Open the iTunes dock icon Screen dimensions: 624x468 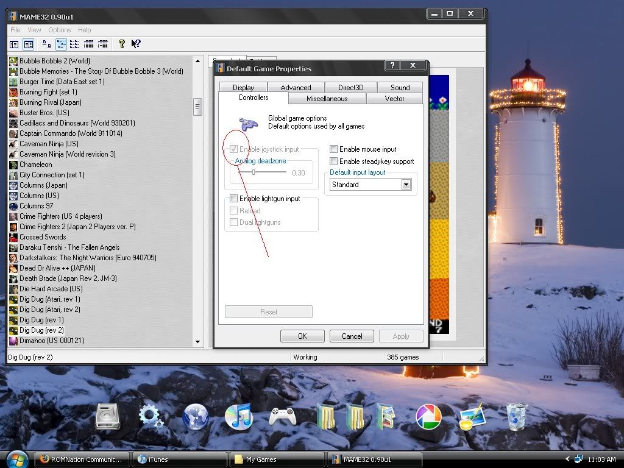pos(238,417)
